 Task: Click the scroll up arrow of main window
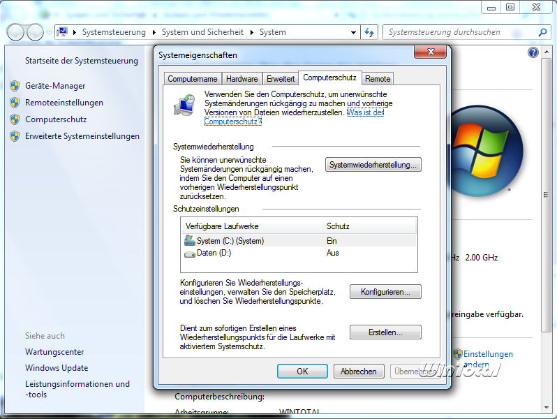(x=547, y=52)
